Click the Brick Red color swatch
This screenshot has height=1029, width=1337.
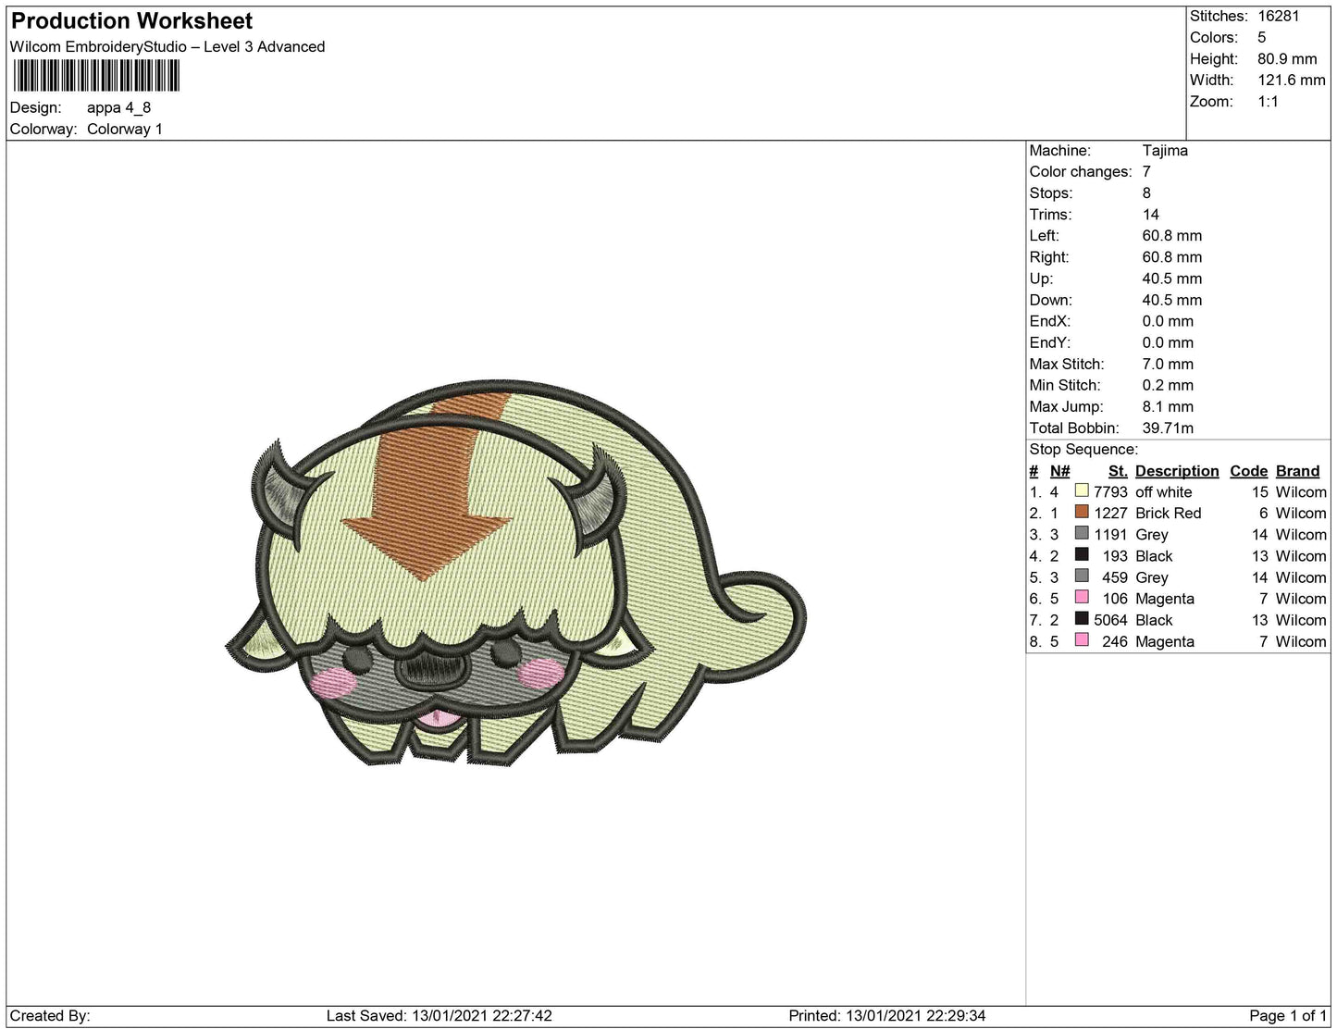pos(1082,513)
